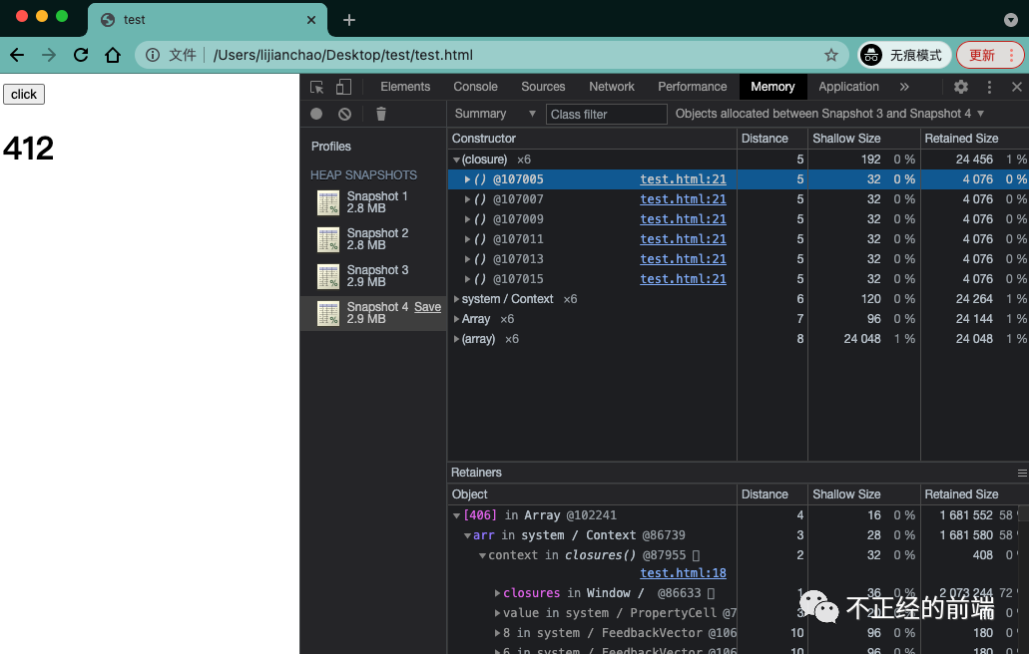This screenshot has width=1029, height=654.
Task: Switch to the Application tab
Action: [x=848, y=87]
